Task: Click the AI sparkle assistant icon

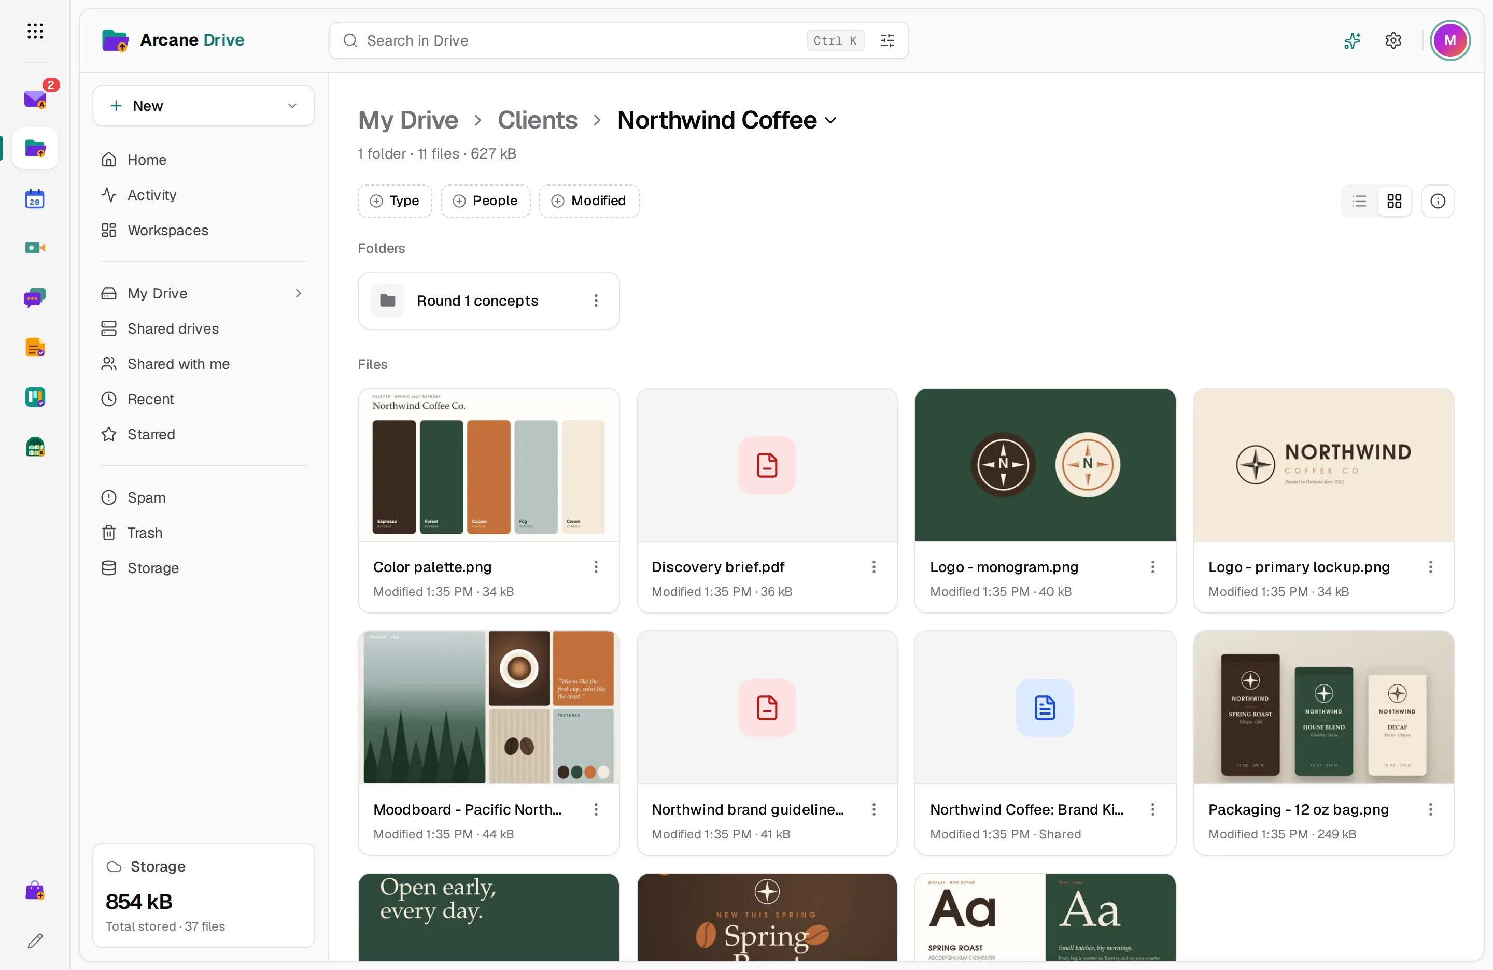Action: tap(1353, 40)
